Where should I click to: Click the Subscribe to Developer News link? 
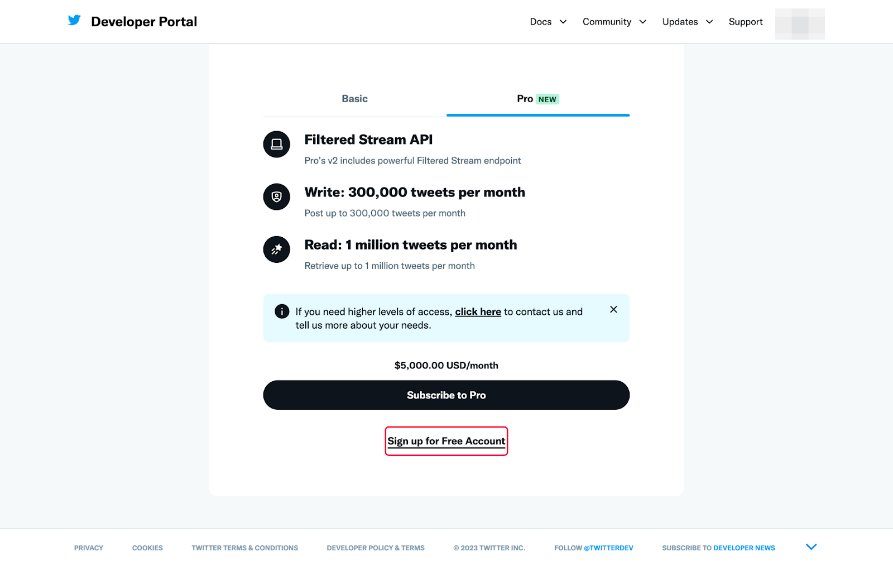pyautogui.click(x=718, y=548)
